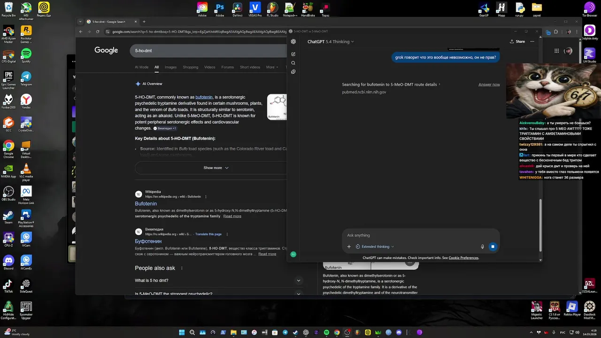Open the LM Studio desktop shortcut
The height and width of the screenshot is (338, 601).
coord(589,56)
